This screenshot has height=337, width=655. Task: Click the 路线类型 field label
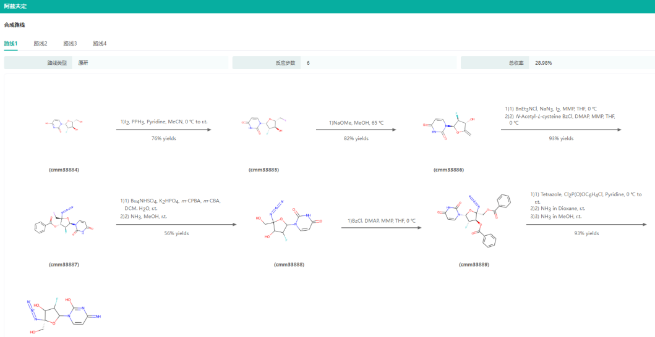coord(57,63)
